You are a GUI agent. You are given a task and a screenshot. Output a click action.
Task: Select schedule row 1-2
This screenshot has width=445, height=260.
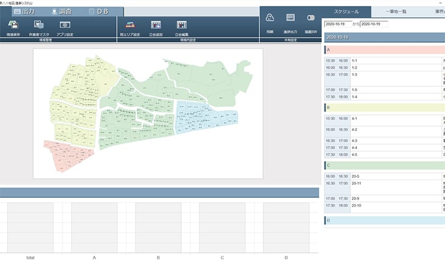tap(384, 68)
